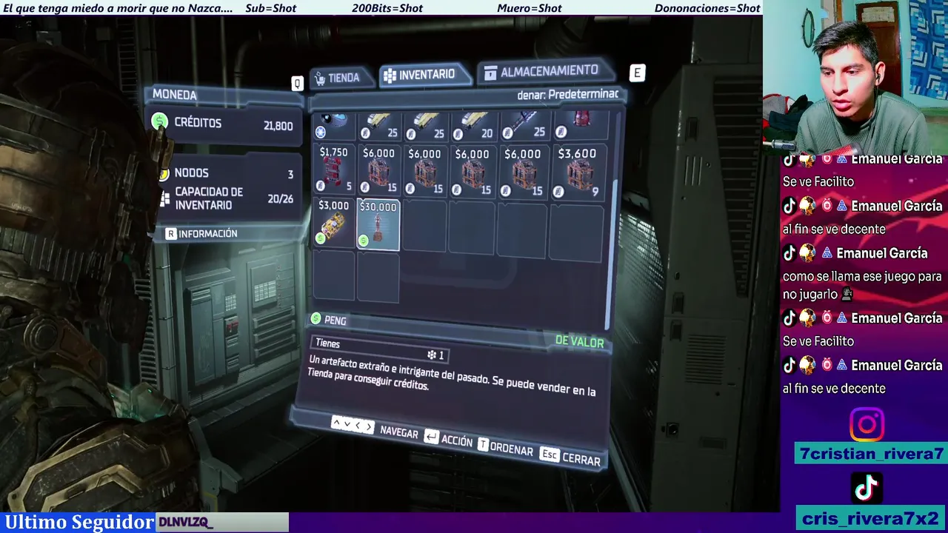Viewport: 948px width, 533px height.
Task: Click the Muero=Shot ticker text
Action: pos(530,8)
